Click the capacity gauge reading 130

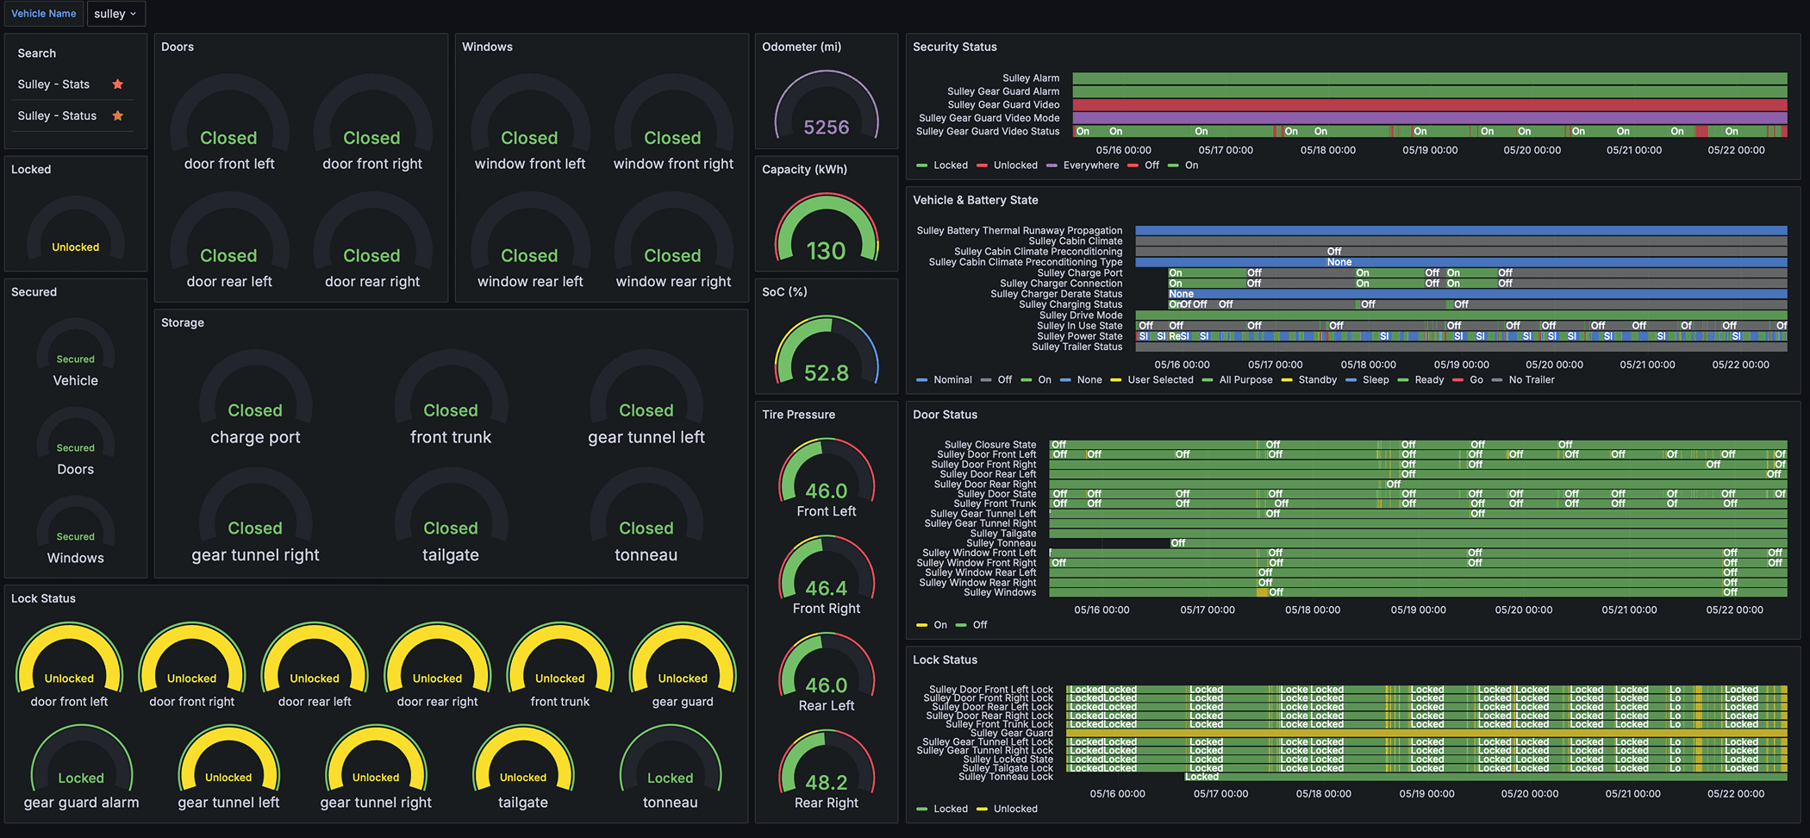(827, 228)
